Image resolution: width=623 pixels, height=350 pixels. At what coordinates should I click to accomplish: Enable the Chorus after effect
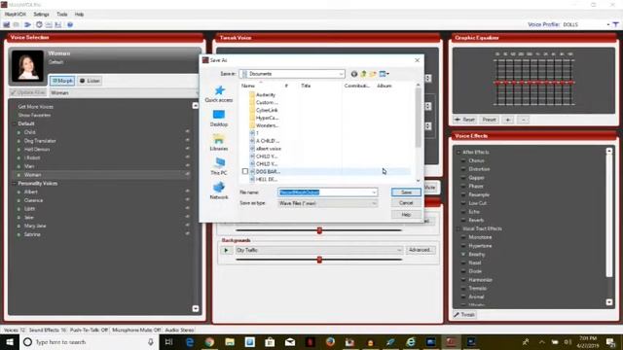(x=463, y=160)
